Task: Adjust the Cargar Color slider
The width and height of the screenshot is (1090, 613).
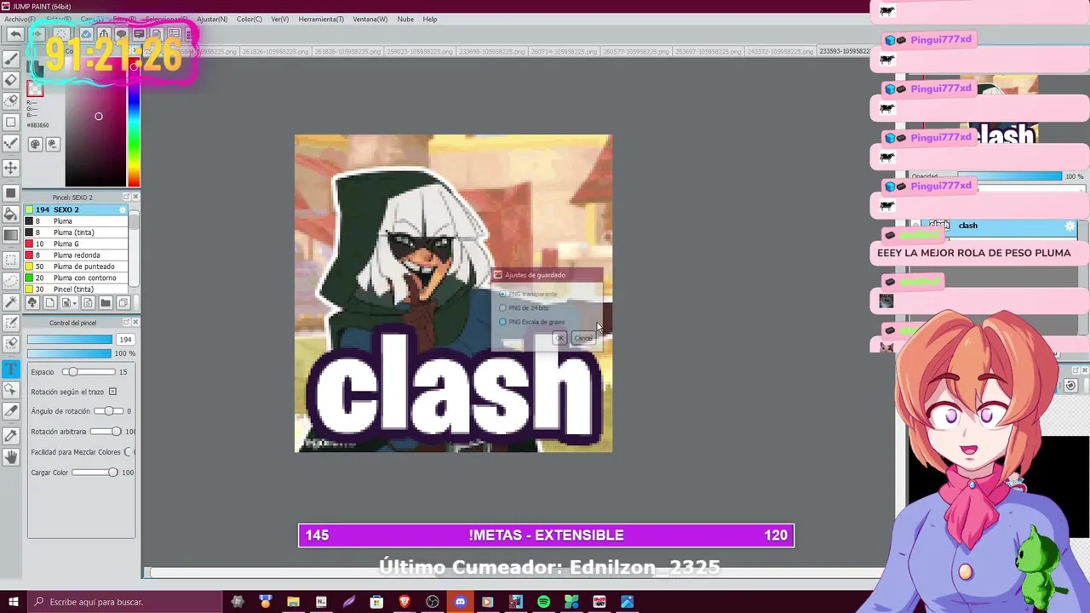Action: pos(95,473)
